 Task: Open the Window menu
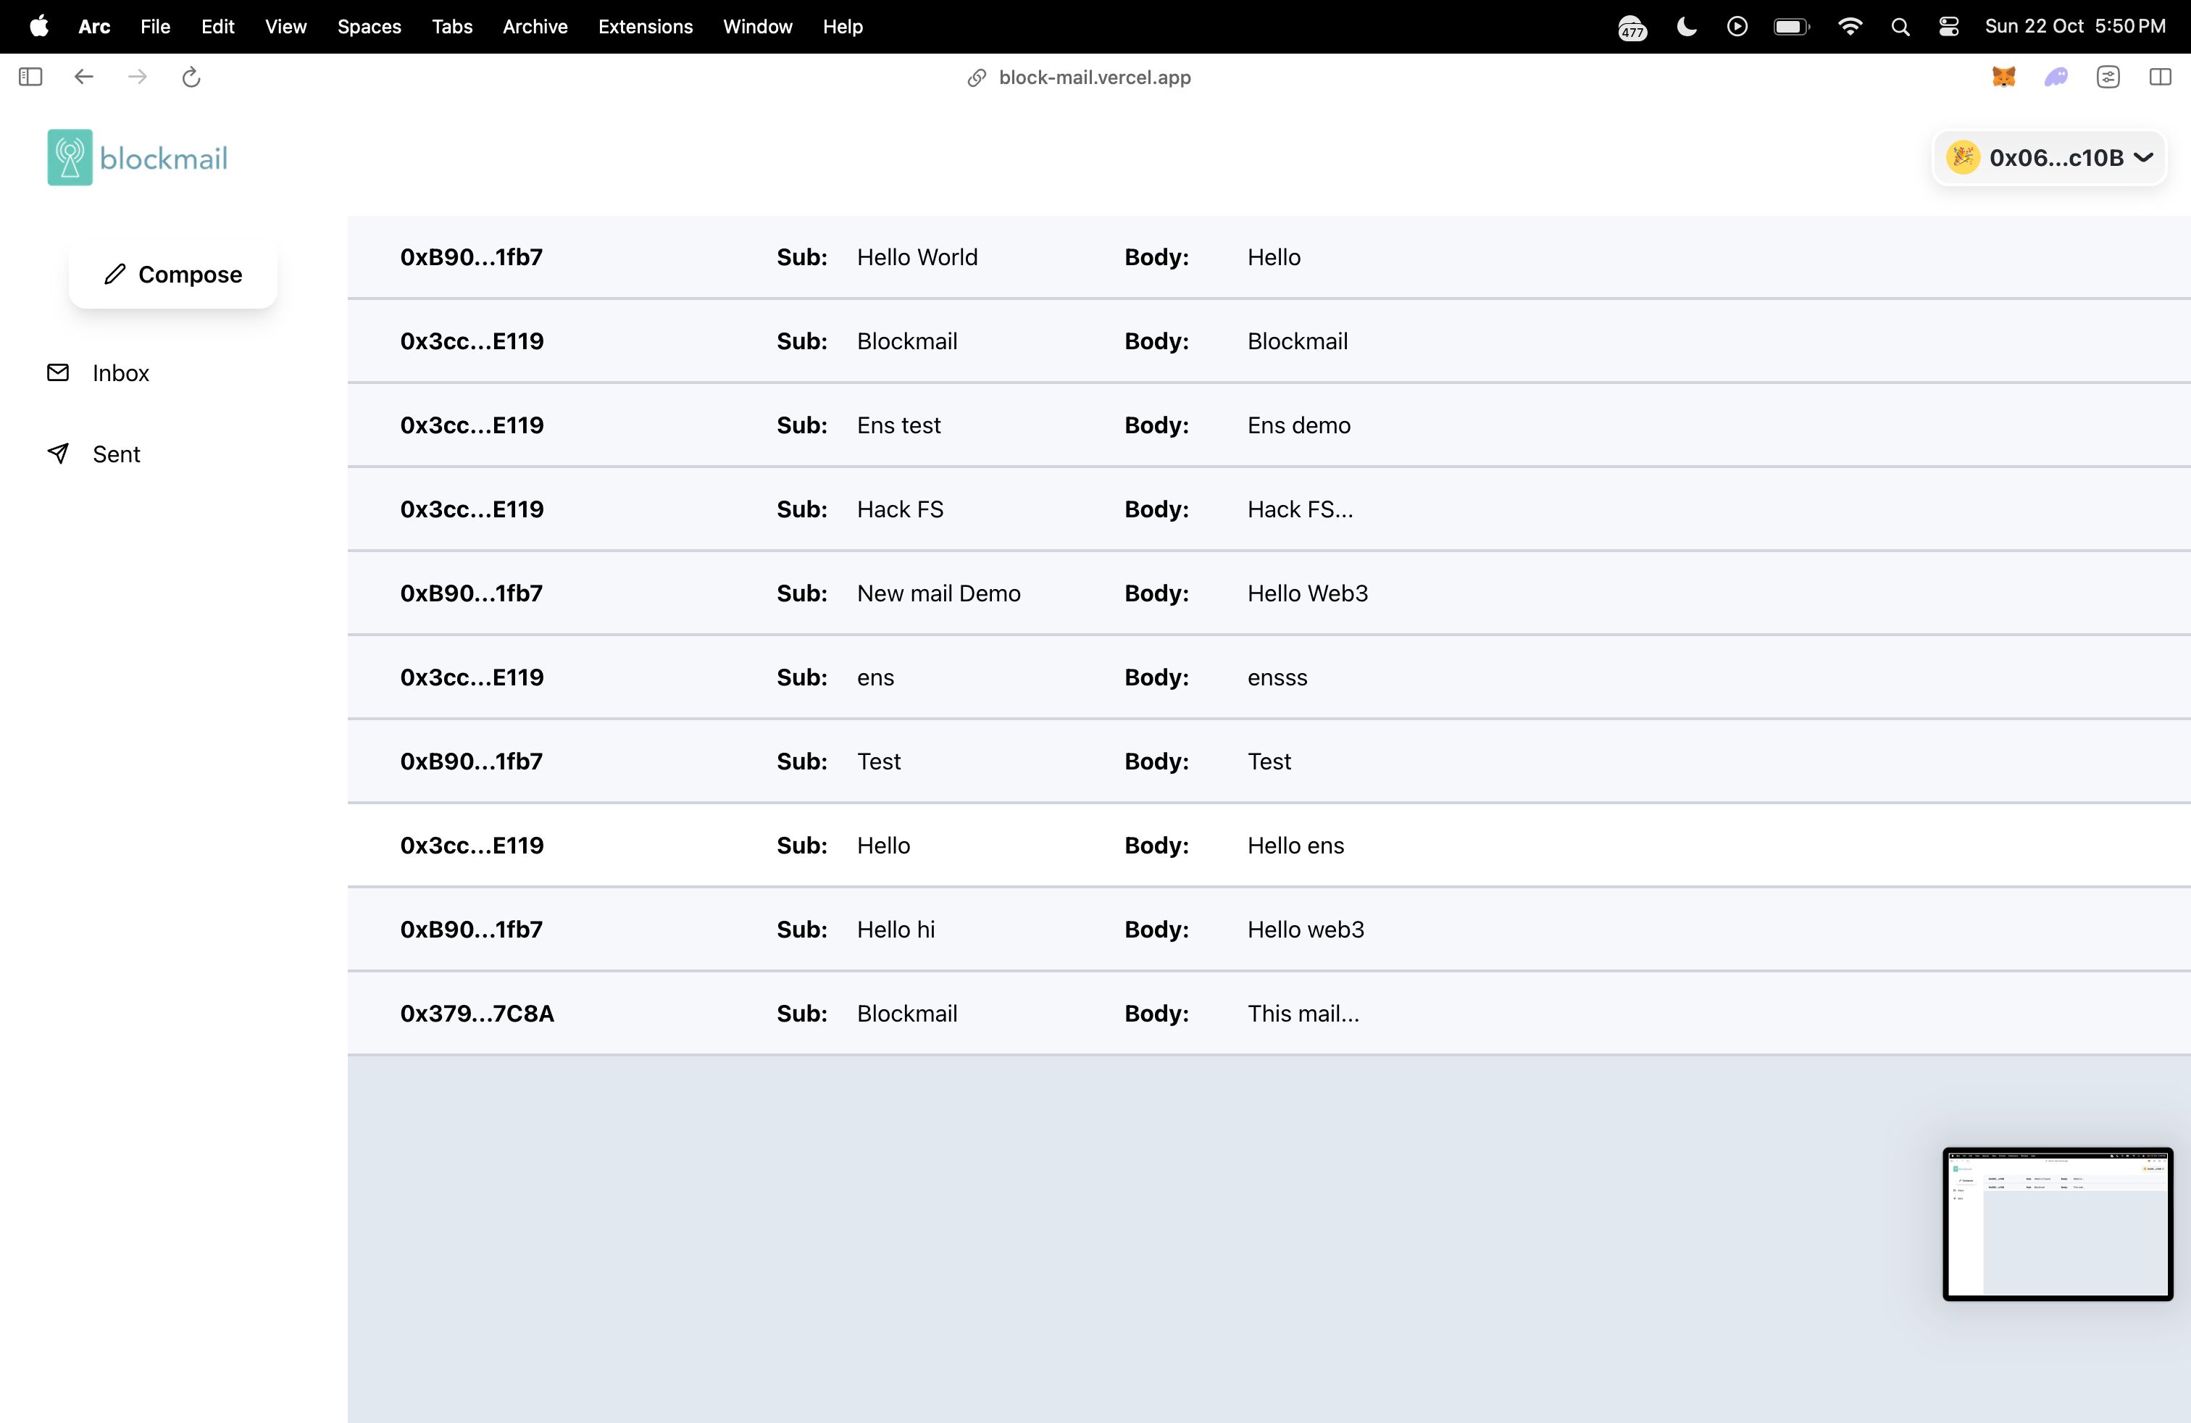758,27
